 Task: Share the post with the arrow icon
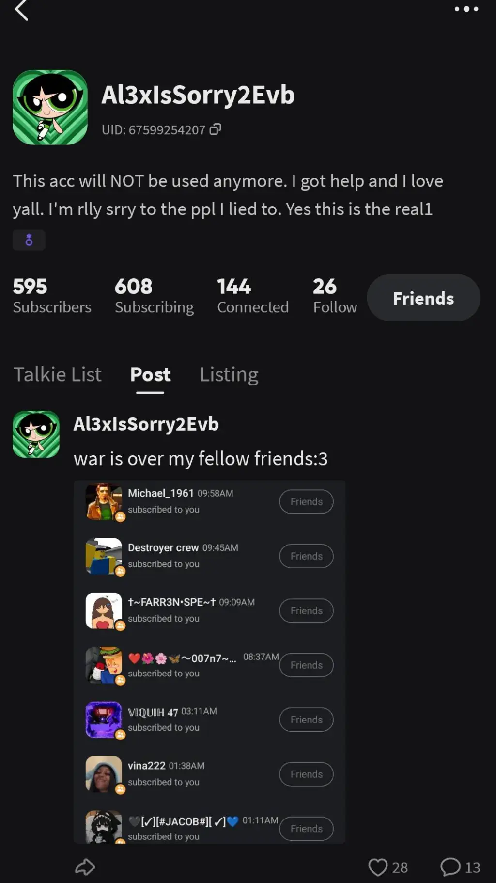point(85,867)
